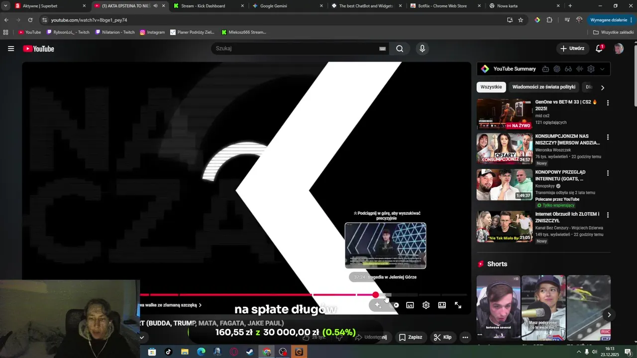Open options for GenOne vs BET-M video
Image resolution: width=637 pixels, height=358 pixels.
pyautogui.click(x=607, y=103)
